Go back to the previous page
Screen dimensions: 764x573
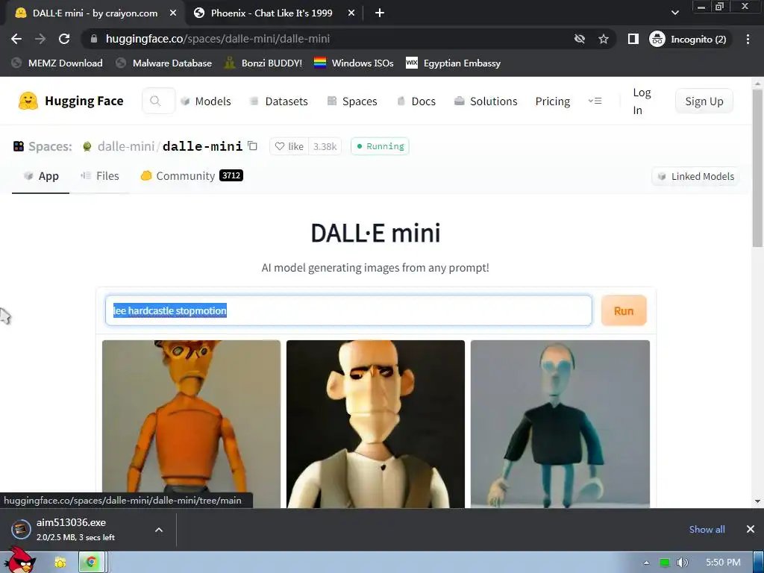[16, 39]
